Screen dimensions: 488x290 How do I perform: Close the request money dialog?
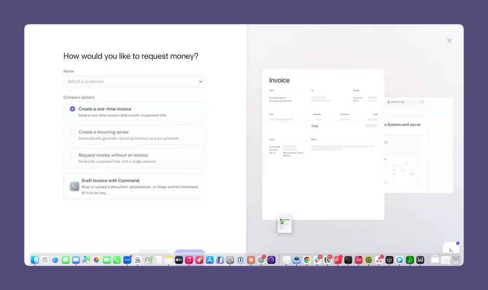(x=449, y=41)
